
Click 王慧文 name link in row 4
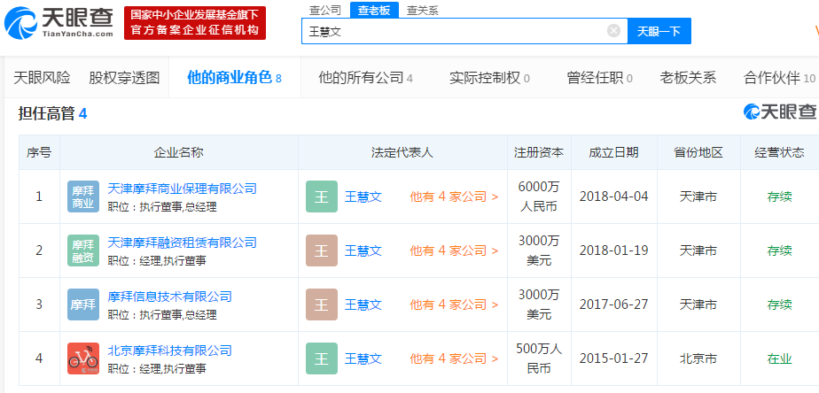pyautogui.click(x=363, y=358)
